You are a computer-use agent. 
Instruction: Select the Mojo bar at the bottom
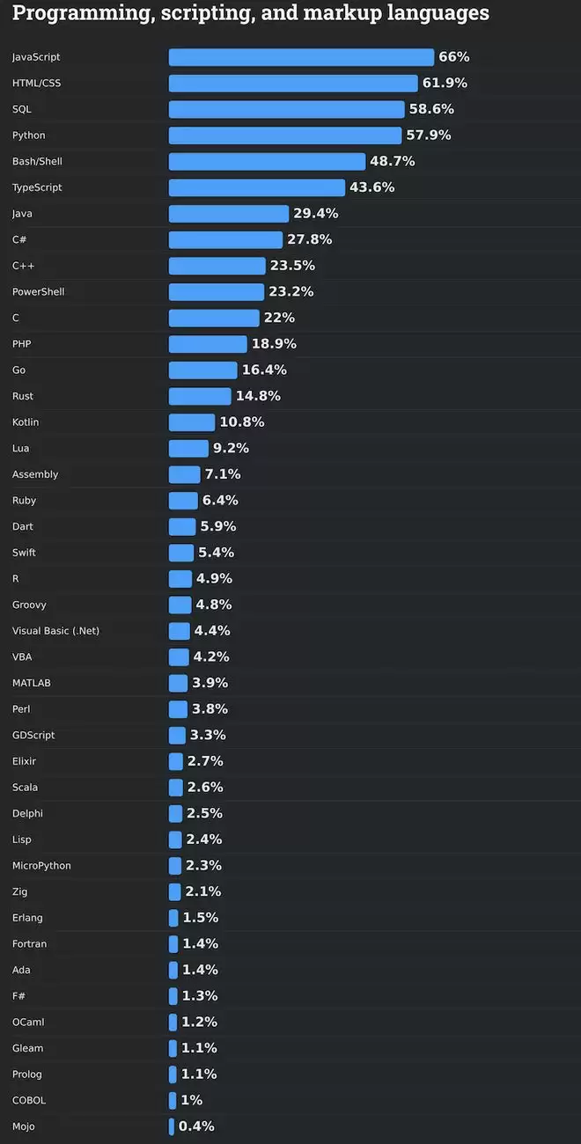click(172, 1126)
